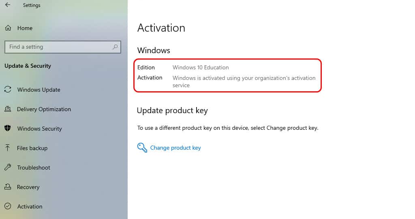
Task: Click the Windows 10 Education edition text
Action: click(x=201, y=68)
